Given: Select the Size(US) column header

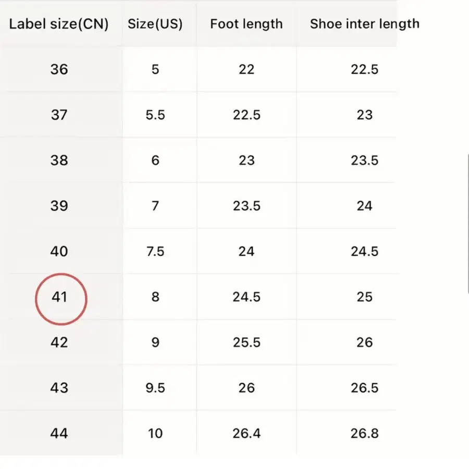Looking at the screenshot, I should 155,24.
